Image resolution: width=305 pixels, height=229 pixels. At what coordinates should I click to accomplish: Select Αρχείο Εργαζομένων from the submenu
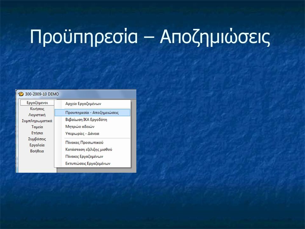92,104
